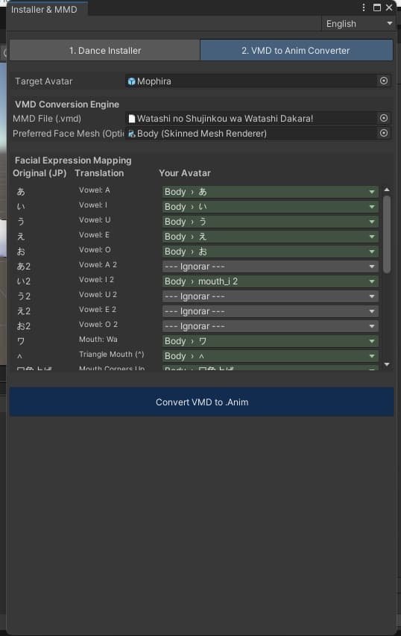The width and height of the screenshot is (401, 636).
Task: Click the Skinned Mesh Renderer icon
Action: (x=131, y=134)
